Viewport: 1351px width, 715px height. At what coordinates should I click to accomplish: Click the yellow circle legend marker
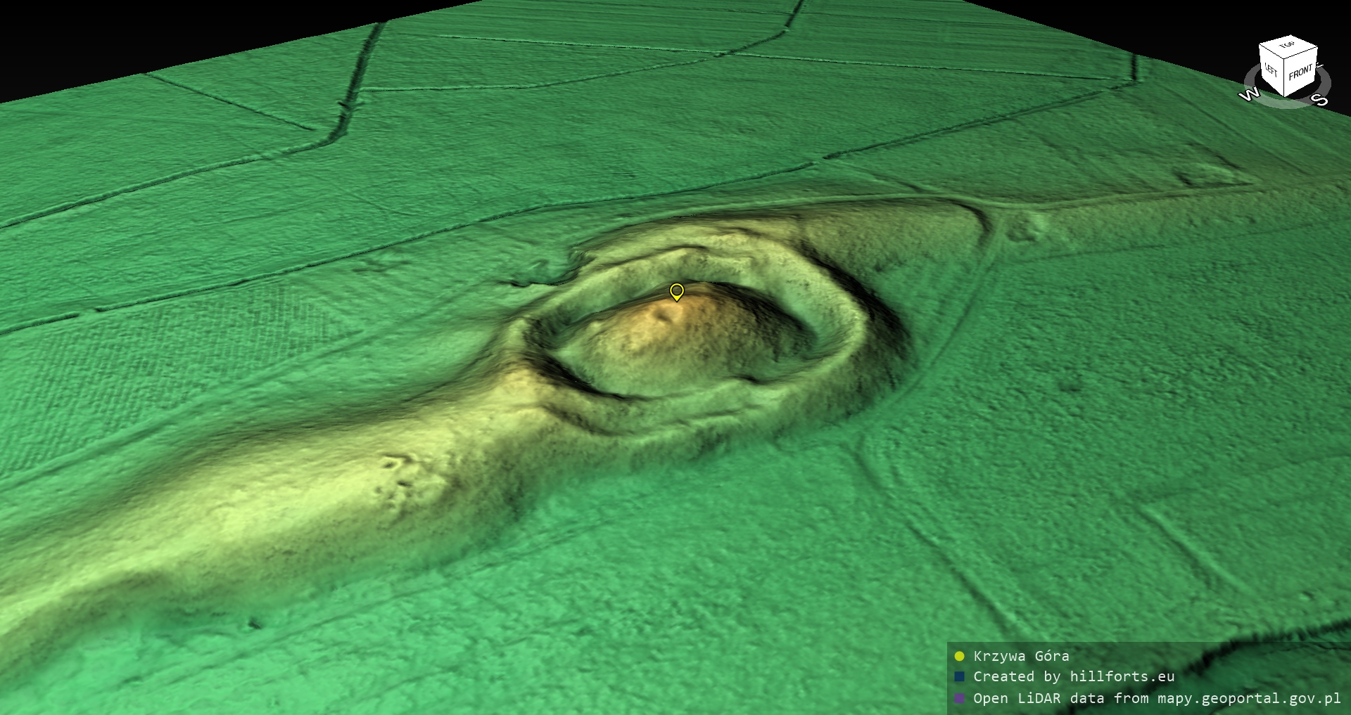pos(959,657)
